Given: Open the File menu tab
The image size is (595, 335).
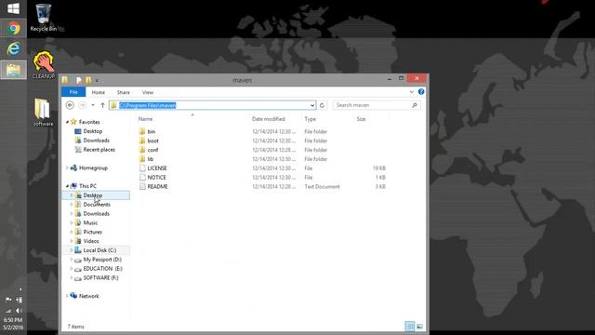Looking at the screenshot, I should [x=73, y=92].
